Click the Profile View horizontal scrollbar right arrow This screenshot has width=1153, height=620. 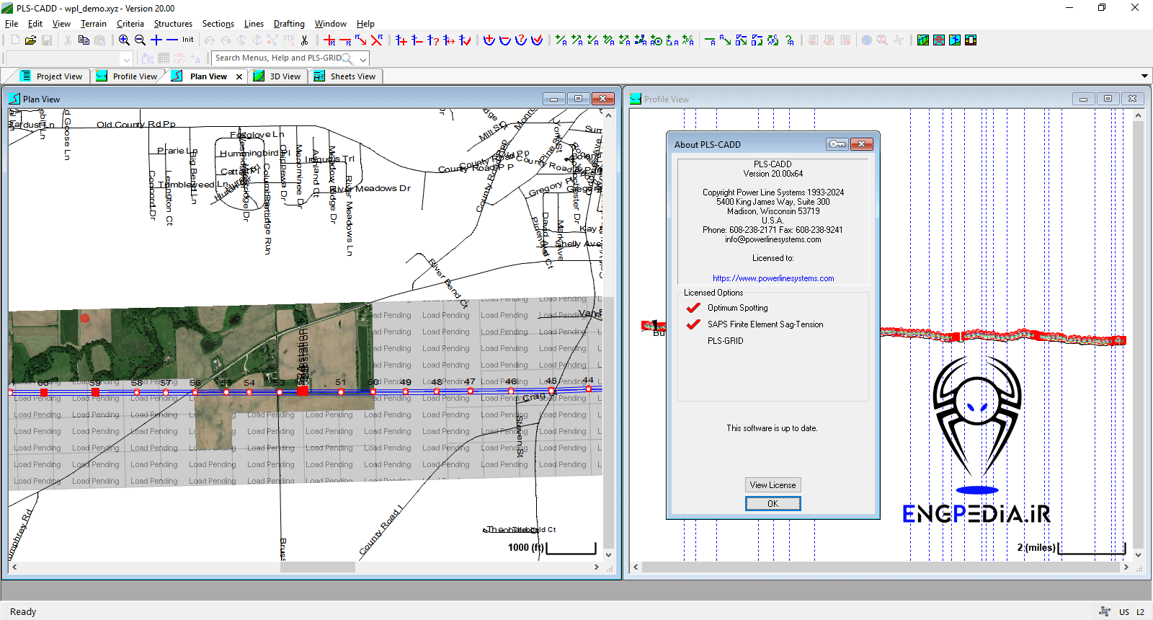pyautogui.click(x=1126, y=567)
